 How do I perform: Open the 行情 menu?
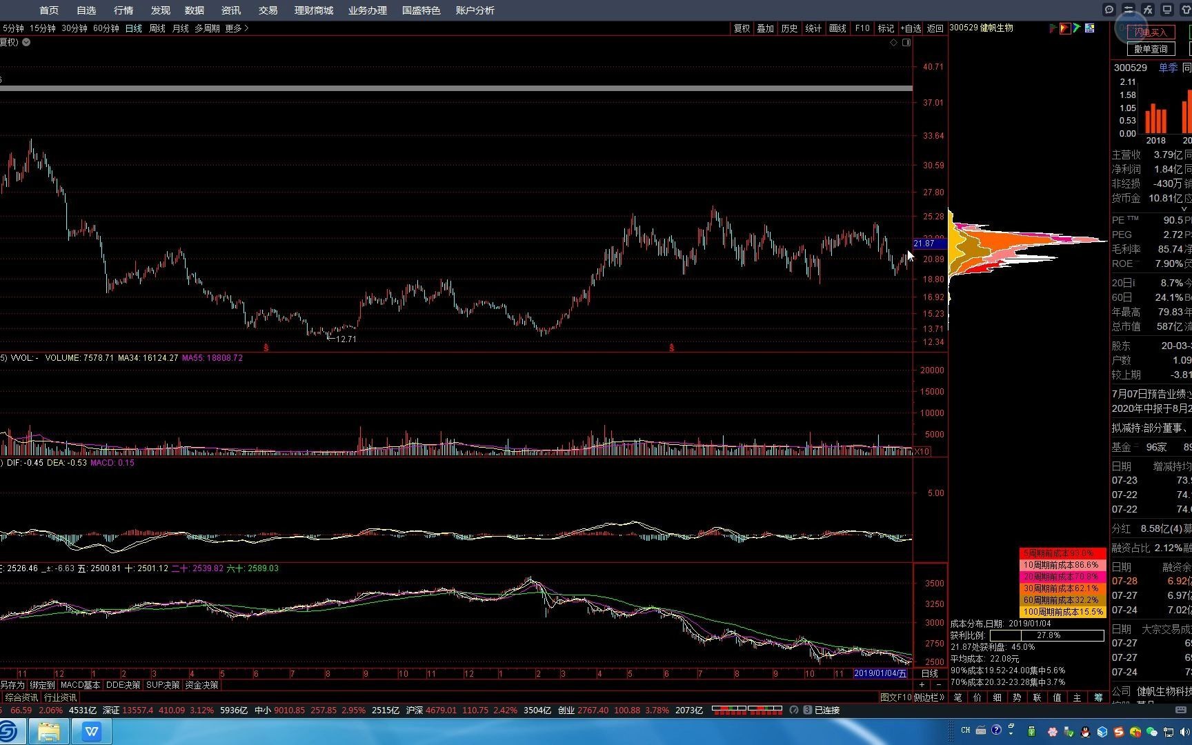123,10
